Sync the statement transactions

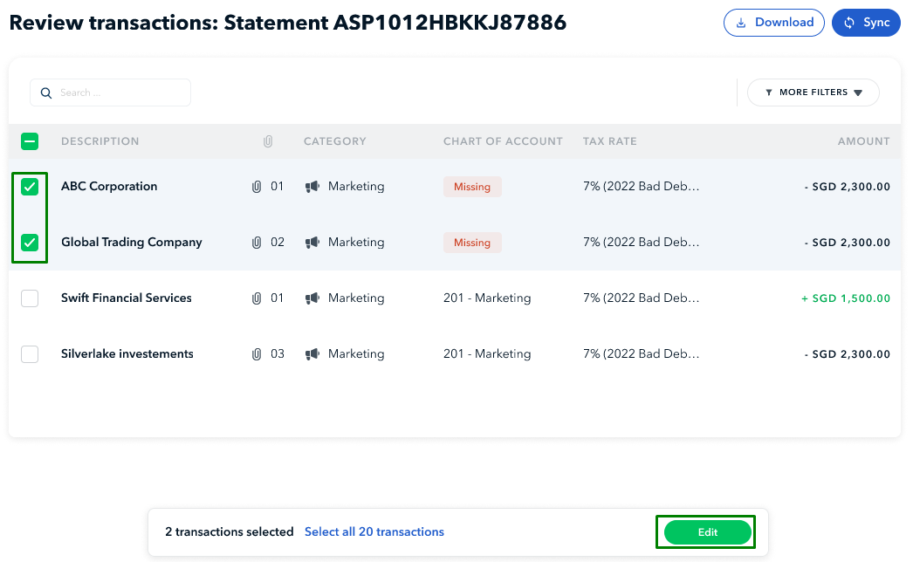(x=866, y=23)
